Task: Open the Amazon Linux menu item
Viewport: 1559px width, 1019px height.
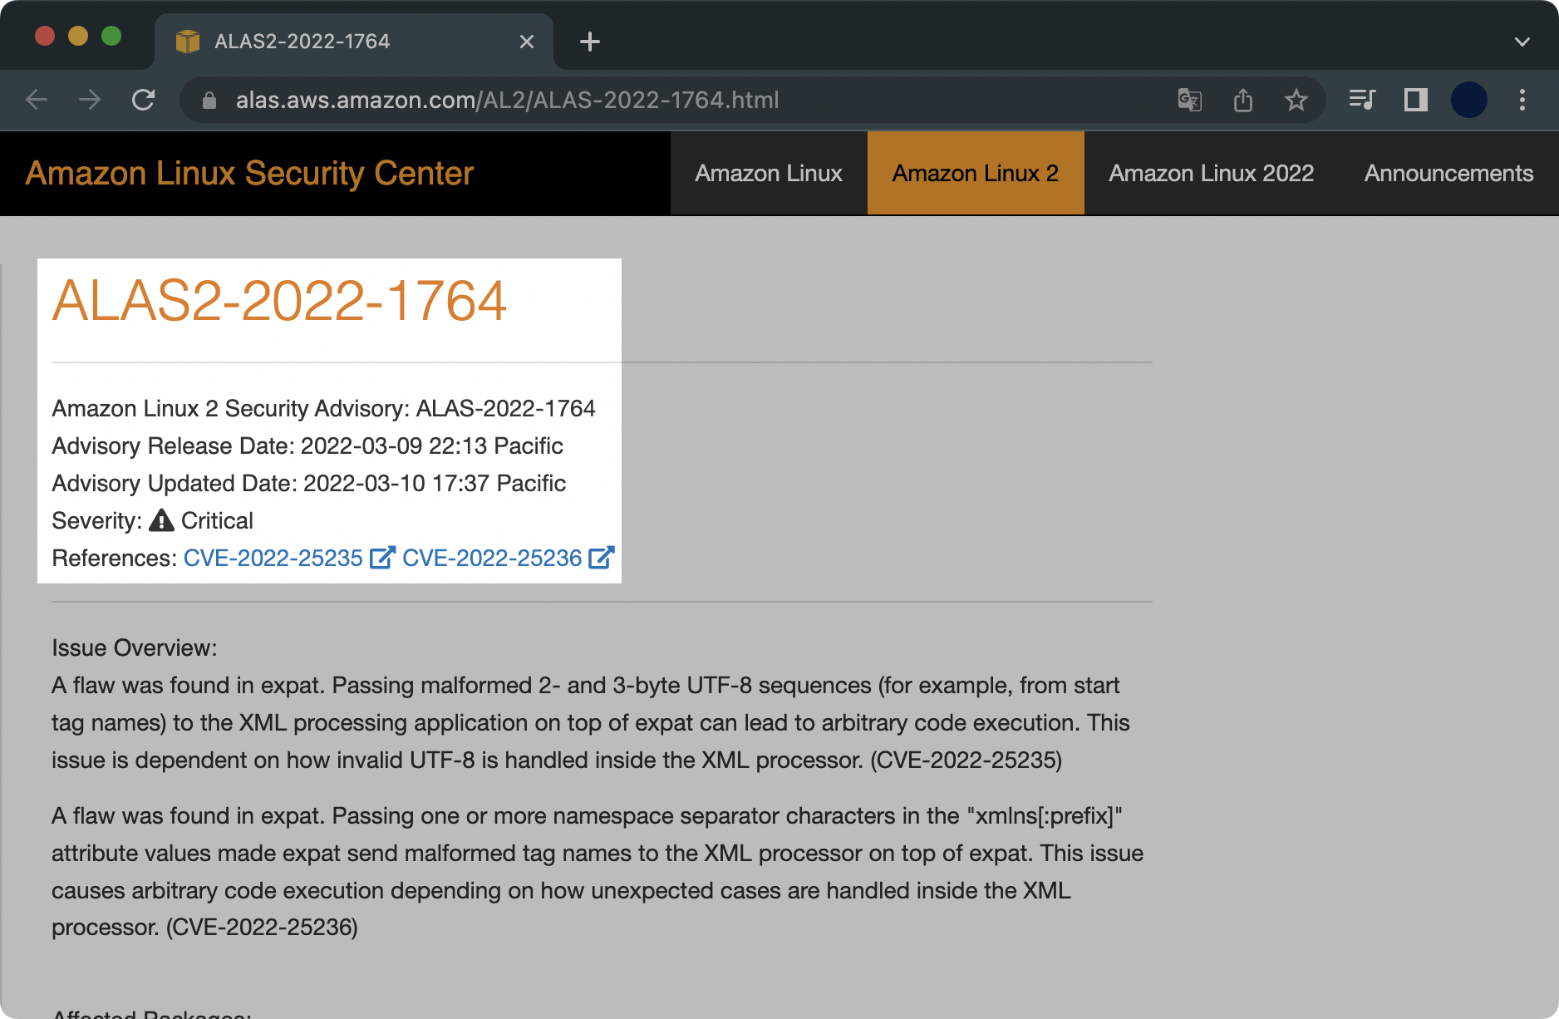Action: pyautogui.click(x=769, y=173)
